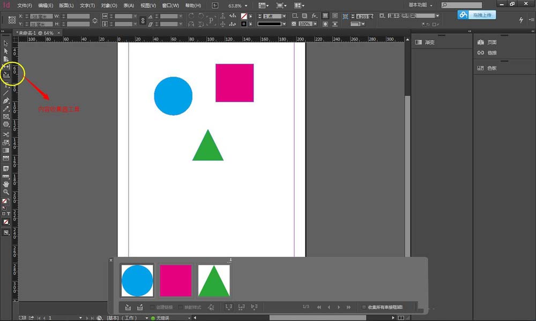Screen dimensions: 536x321
Task: Select the Pen tool
Action: coord(6,100)
